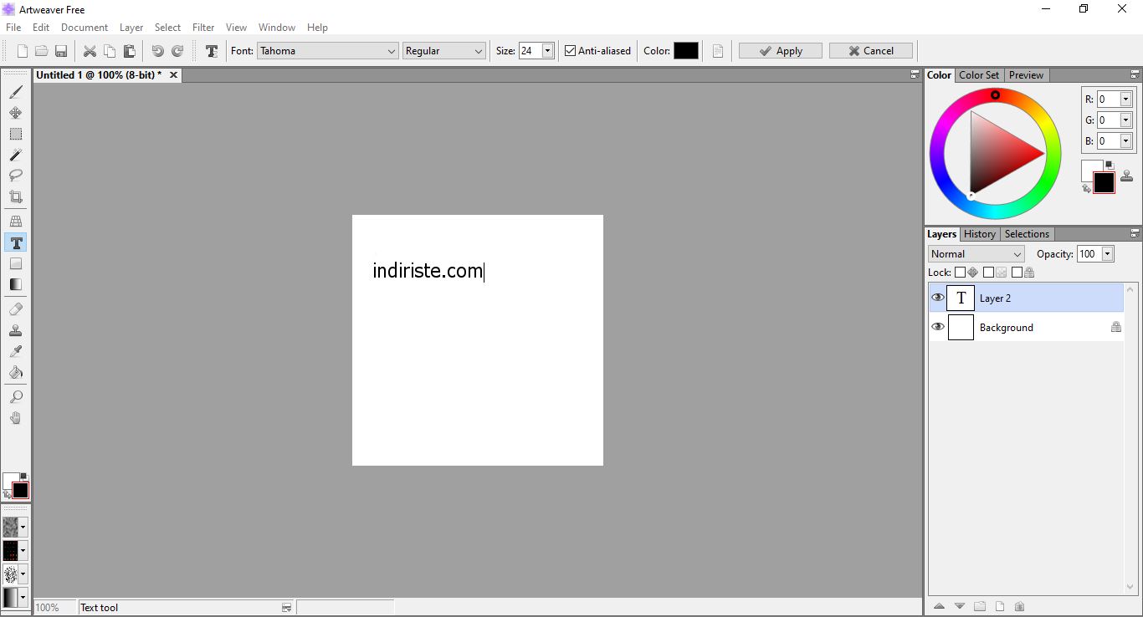
Task: Open the blend mode dropdown set to Normal
Action: 976,254
